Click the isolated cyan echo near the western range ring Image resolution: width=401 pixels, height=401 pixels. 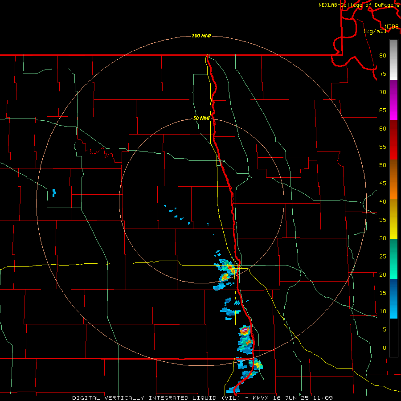[54, 192]
